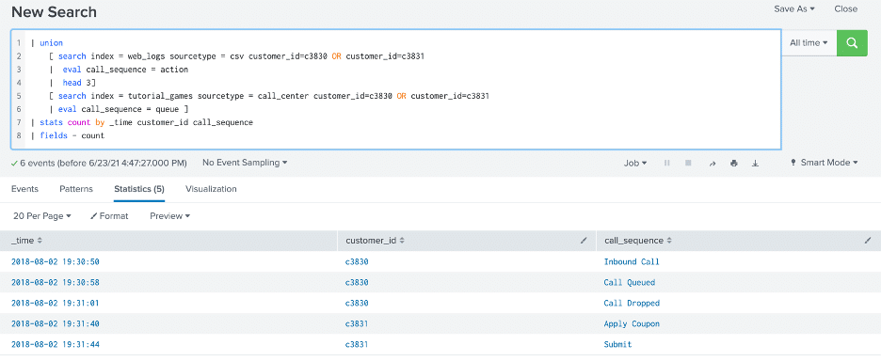The width and height of the screenshot is (881, 361).
Task: Click the Submit value
Action: pos(618,345)
